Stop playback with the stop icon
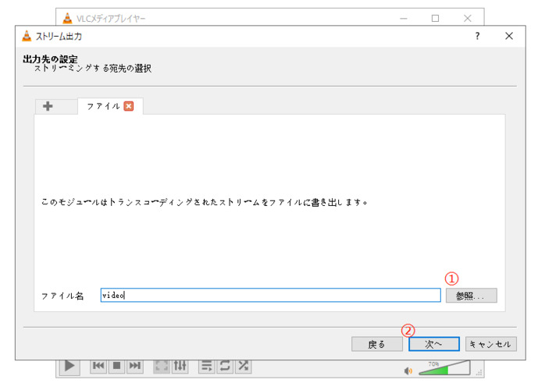This screenshot has height=390, width=545. pos(117,366)
